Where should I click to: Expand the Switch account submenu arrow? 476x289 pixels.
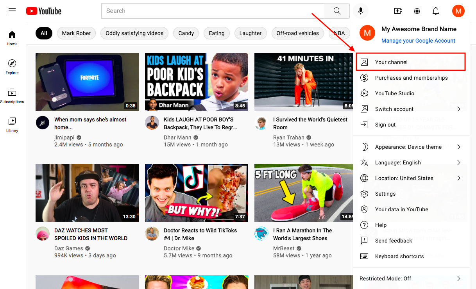click(459, 109)
